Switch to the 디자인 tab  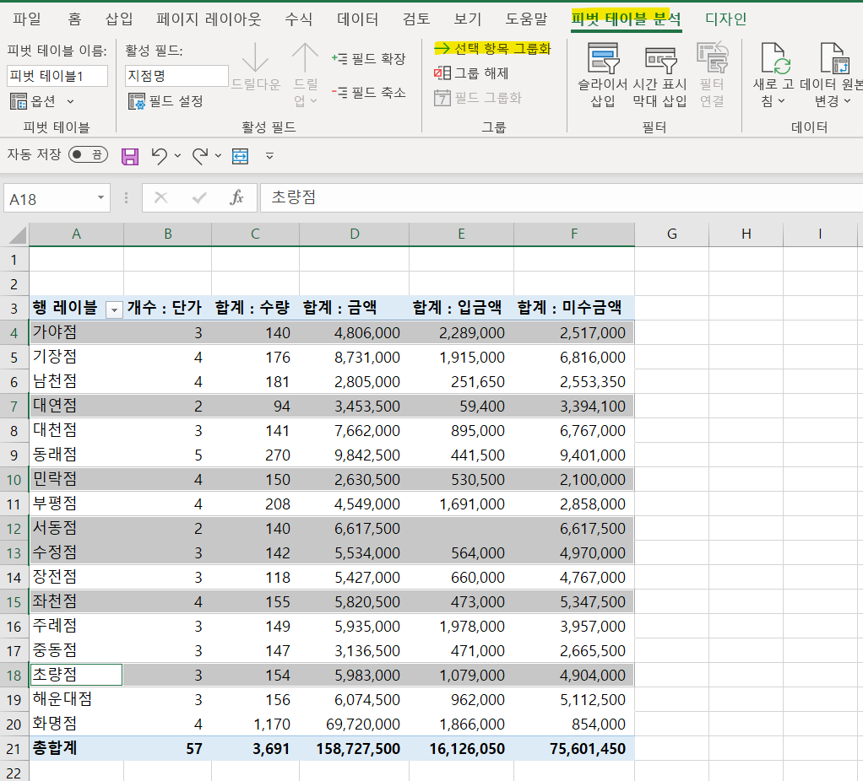coord(726,19)
